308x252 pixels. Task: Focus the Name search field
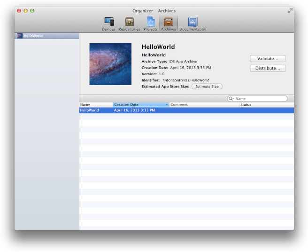tap(260, 99)
